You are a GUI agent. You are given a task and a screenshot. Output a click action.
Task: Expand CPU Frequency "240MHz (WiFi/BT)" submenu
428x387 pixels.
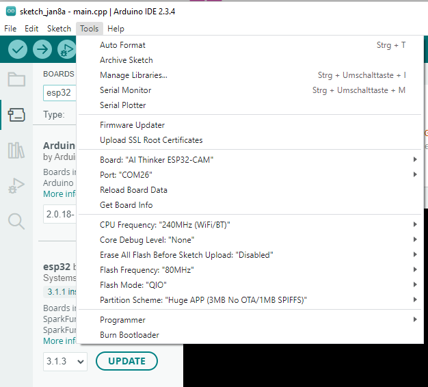tap(251, 225)
